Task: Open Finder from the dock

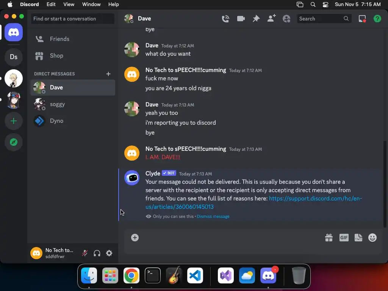Action: [x=89, y=275]
